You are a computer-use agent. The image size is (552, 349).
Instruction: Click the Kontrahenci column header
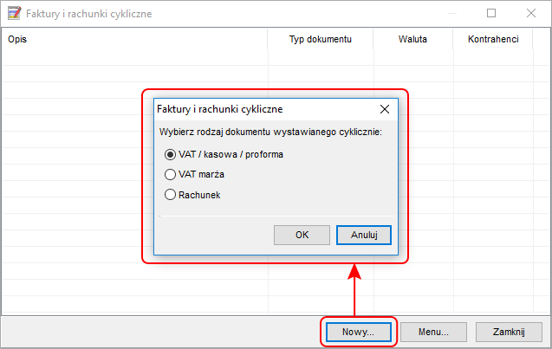pos(493,39)
